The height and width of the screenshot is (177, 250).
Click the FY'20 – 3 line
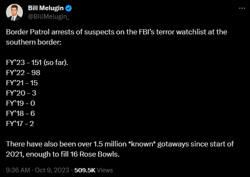point(21,93)
